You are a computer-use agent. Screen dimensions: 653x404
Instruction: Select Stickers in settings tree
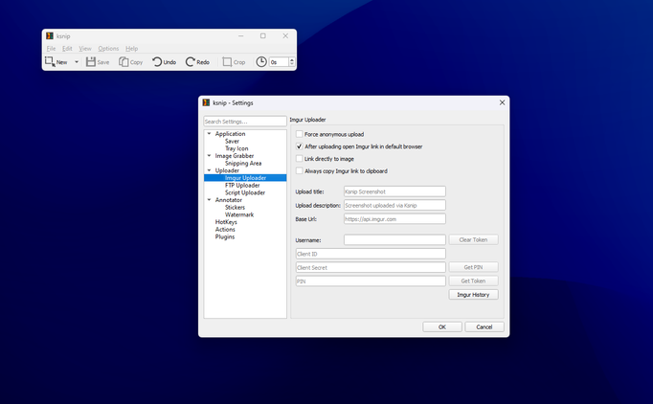click(x=235, y=208)
